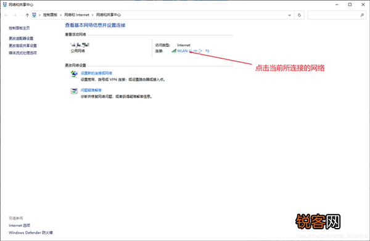Refresh the page with refresh button
This screenshot has height=241, width=370.
(x=300, y=15)
